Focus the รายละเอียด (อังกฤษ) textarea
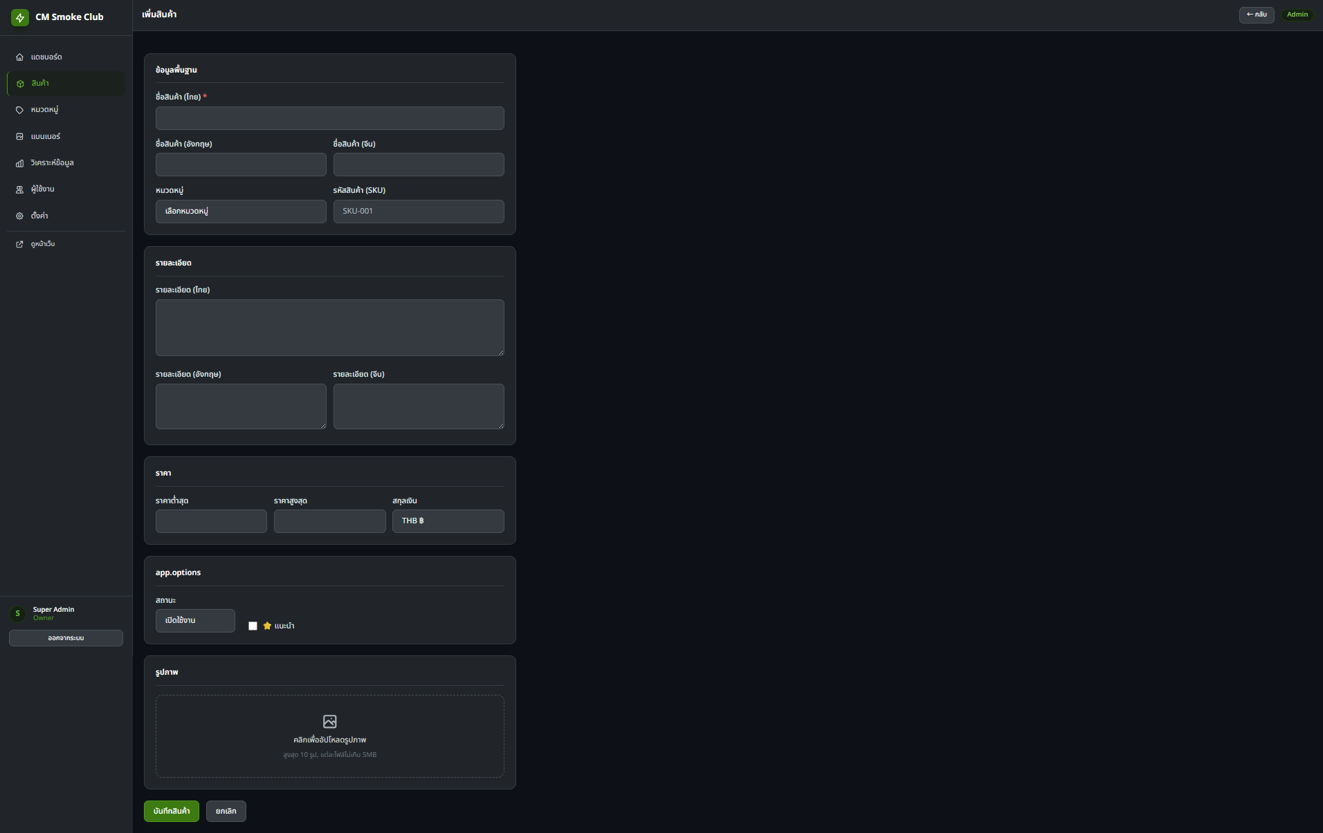The height and width of the screenshot is (833, 1323). [241, 406]
